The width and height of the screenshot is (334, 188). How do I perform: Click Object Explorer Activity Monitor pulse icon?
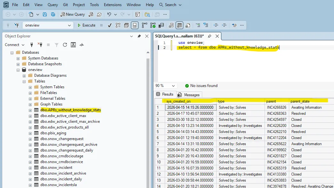point(82,45)
